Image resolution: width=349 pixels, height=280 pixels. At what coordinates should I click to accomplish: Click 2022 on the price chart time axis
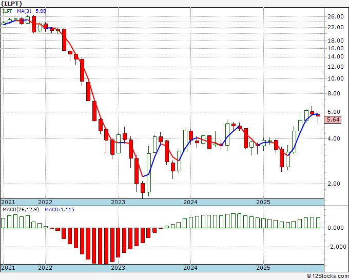point(45,202)
